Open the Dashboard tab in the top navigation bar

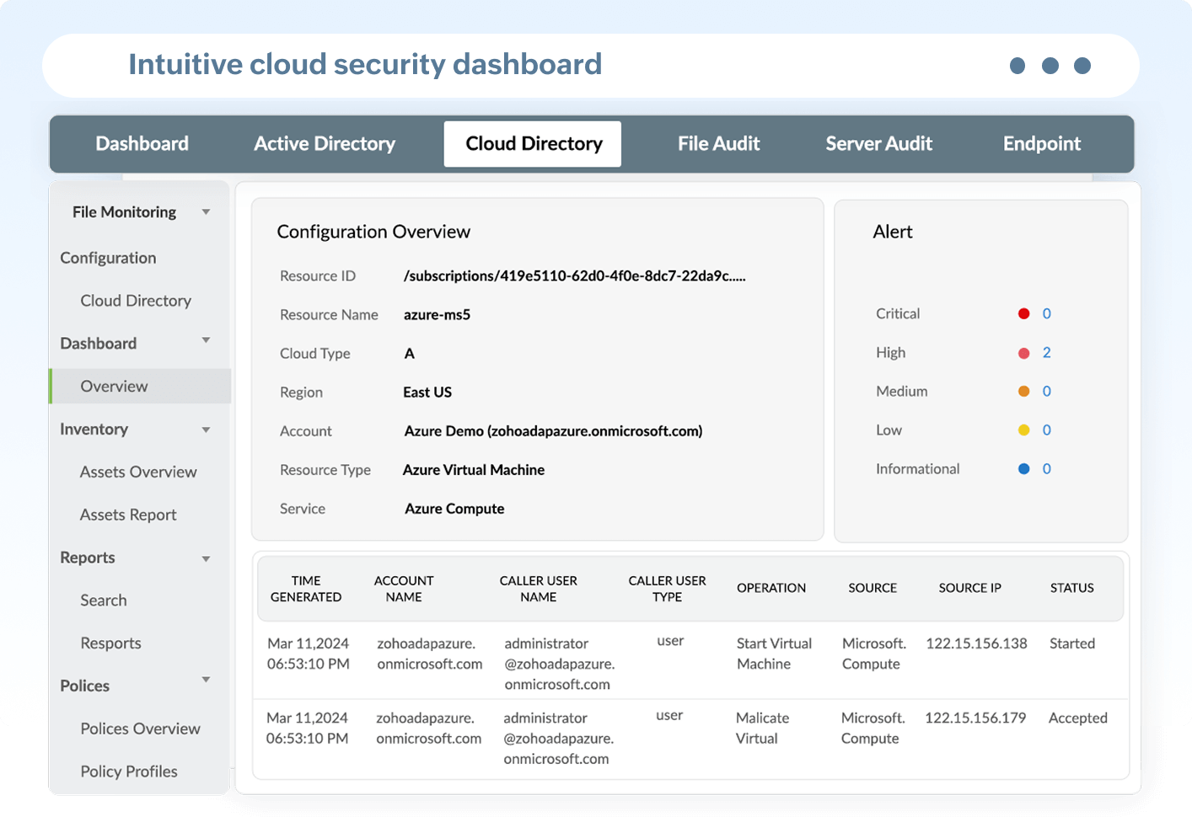point(142,144)
